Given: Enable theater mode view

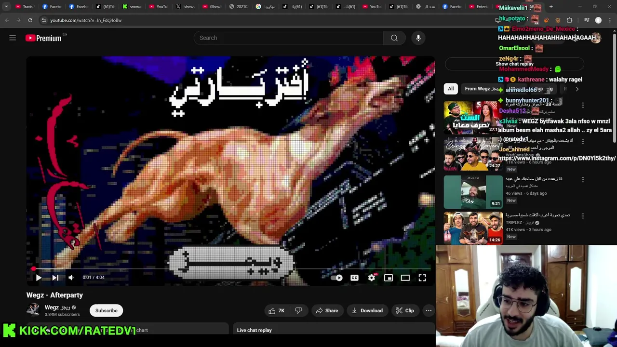Looking at the screenshot, I should (405, 278).
